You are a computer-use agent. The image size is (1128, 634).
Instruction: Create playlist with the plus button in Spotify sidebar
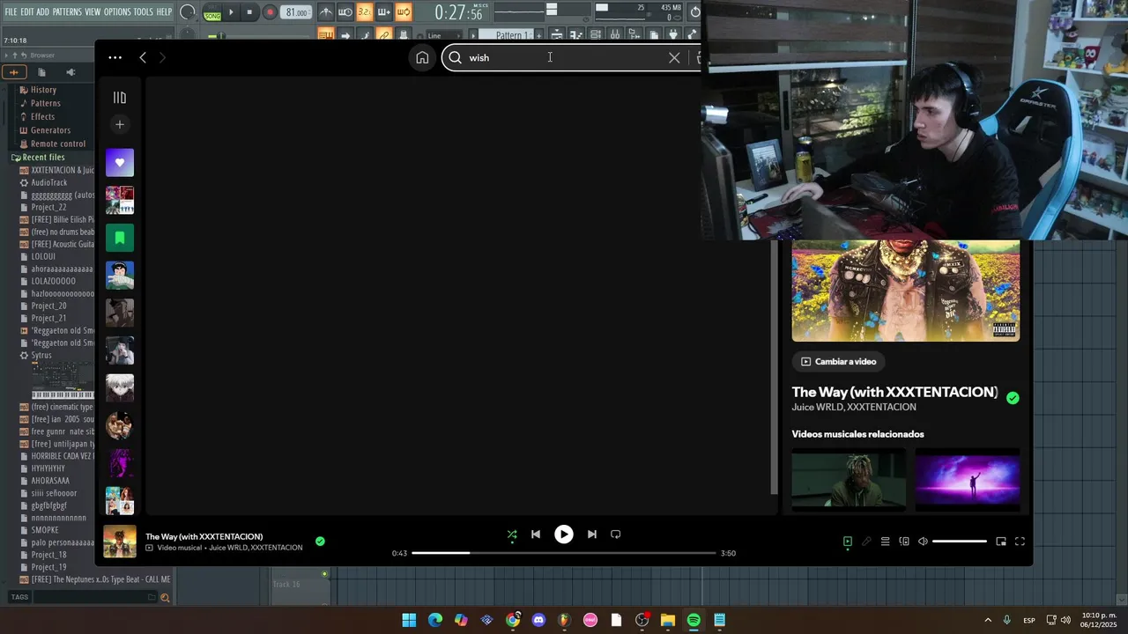pyautogui.click(x=120, y=124)
